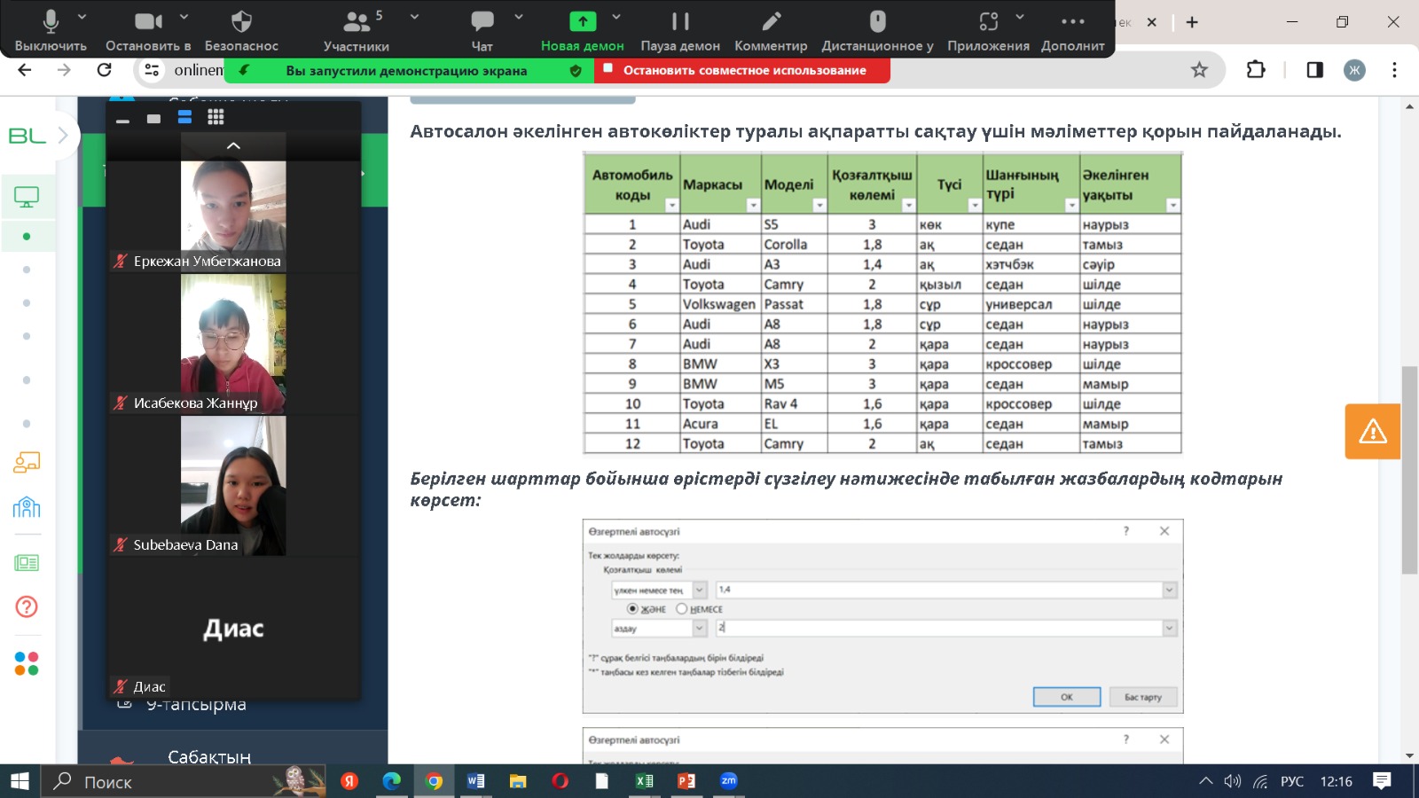Select Subebaeva Dana video thumbnail
Image resolution: width=1419 pixels, height=798 pixels.
(x=233, y=486)
